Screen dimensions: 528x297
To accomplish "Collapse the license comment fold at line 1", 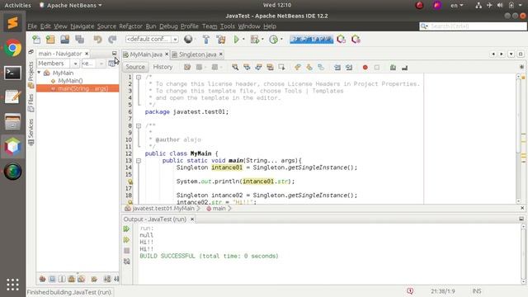I will pos(139,77).
